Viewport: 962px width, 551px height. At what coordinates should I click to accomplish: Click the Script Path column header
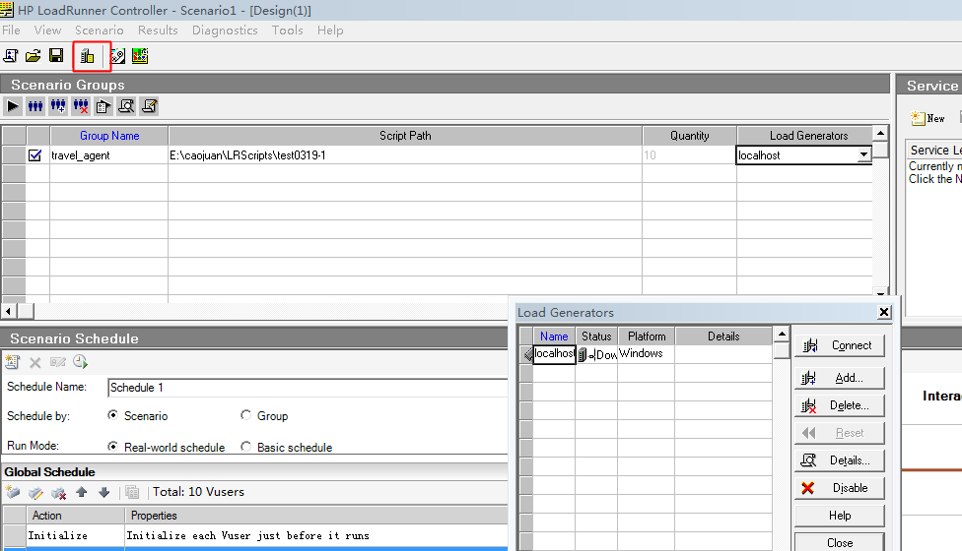tap(405, 136)
